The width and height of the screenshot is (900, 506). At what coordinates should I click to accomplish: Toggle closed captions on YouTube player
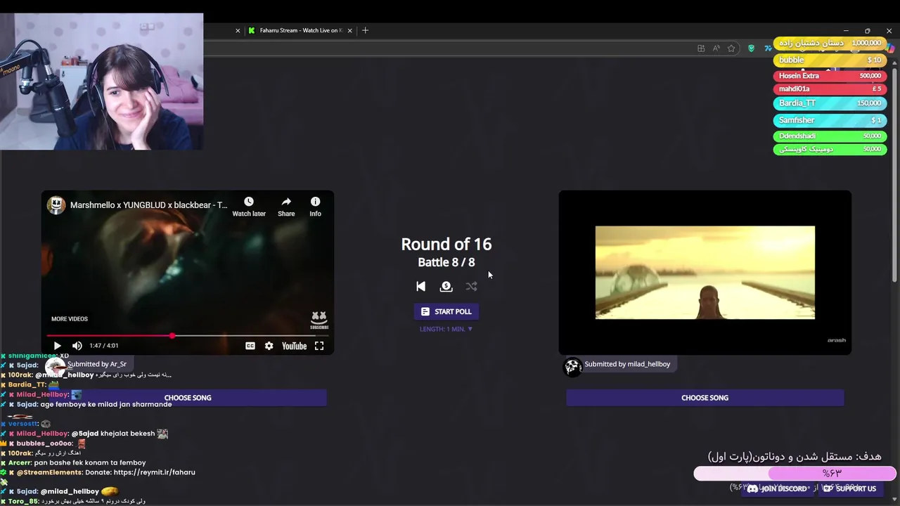tap(250, 346)
